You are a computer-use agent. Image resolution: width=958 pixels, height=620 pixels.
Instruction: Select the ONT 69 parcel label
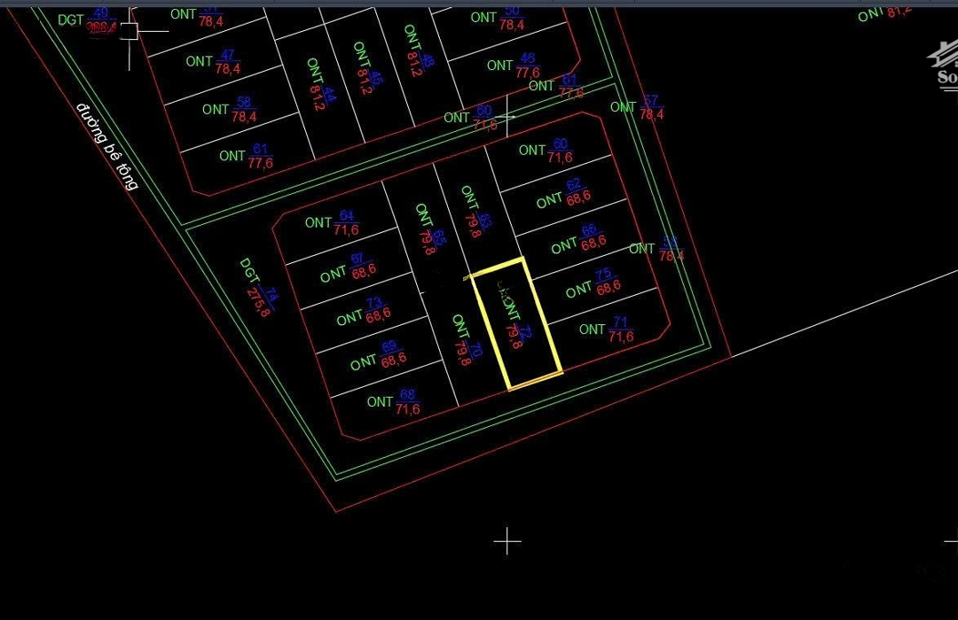[377, 358]
